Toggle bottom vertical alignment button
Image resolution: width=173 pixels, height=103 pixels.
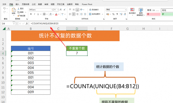click(77, 10)
